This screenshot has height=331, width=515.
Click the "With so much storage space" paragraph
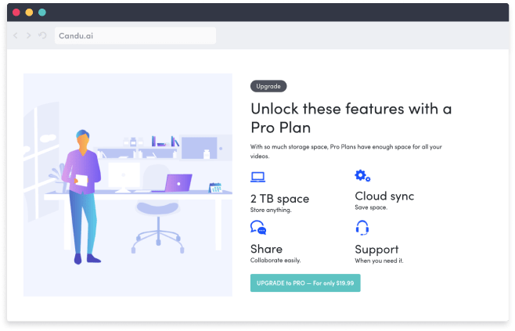tap(346, 151)
